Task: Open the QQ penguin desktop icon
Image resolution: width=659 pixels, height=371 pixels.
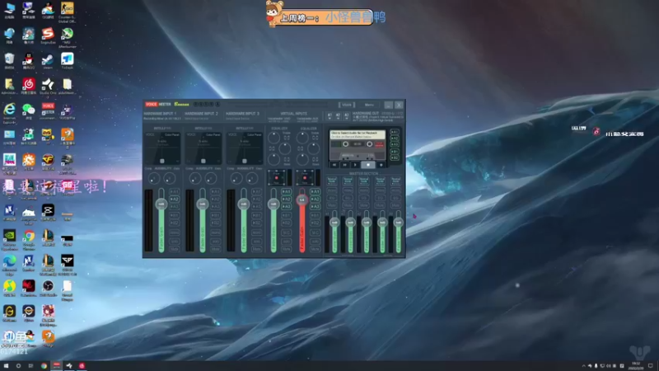Action: pyautogui.click(x=29, y=61)
